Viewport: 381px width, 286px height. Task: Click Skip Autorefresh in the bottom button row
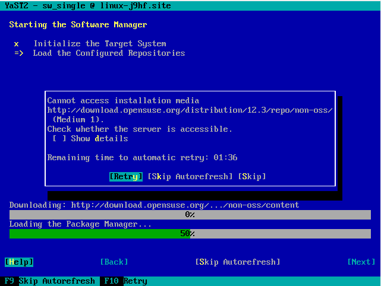pos(238,262)
